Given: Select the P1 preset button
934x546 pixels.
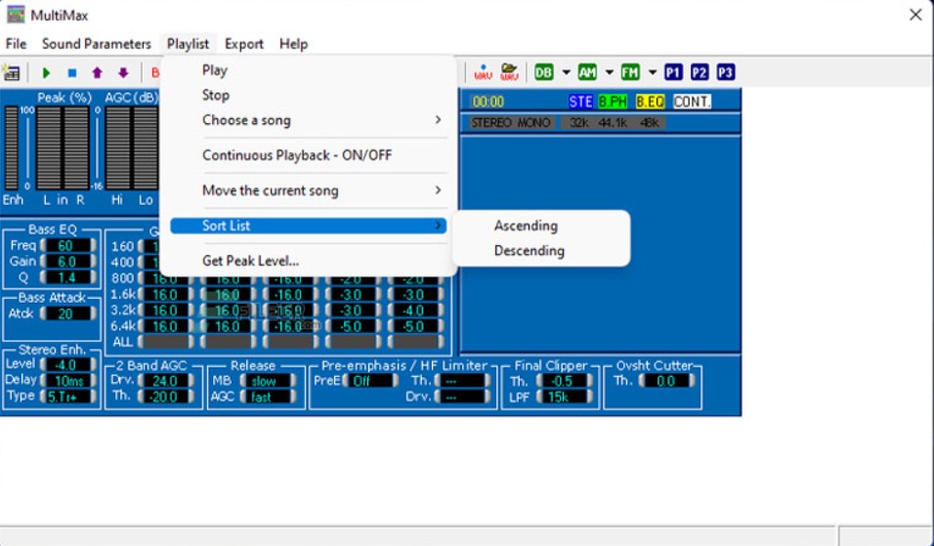Looking at the screenshot, I should 673,72.
